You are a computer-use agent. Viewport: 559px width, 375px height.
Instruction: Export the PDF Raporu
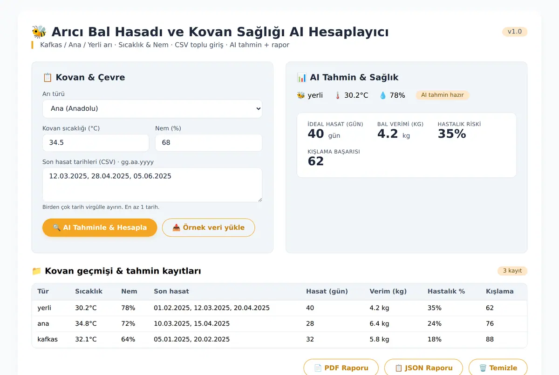[x=341, y=368]
